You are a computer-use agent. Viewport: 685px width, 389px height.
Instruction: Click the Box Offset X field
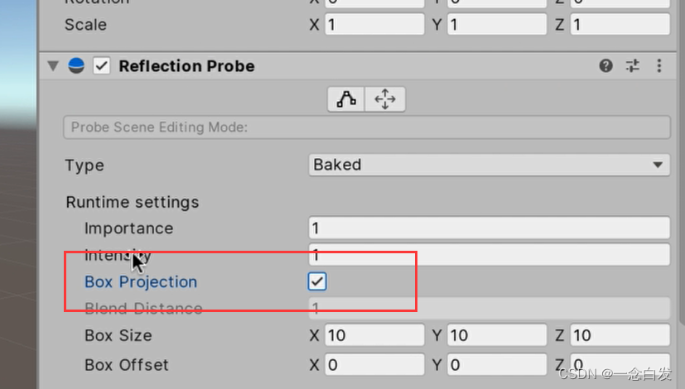(x=374, y=364)
